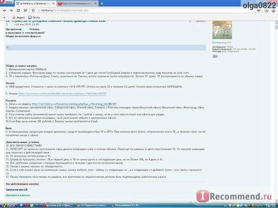The image size is (278, 208).
Task: Click the 'Брак' section heading
Action: pyautogui.click(x=8, y=128)
